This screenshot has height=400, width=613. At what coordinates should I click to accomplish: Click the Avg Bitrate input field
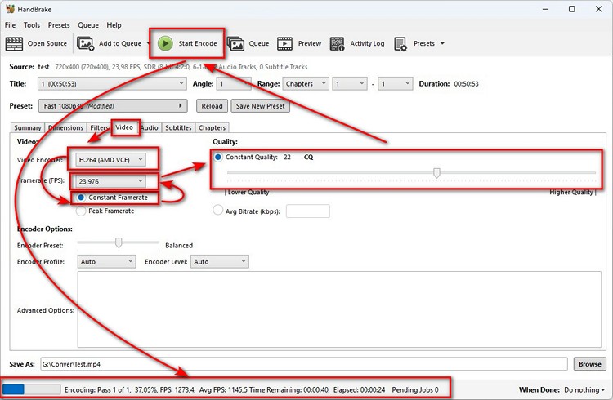click(x=307, y=211)
